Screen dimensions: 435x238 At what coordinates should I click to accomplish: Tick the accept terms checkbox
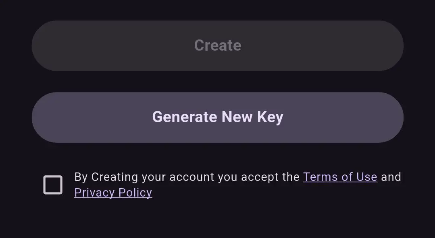[x=53, y=185]
